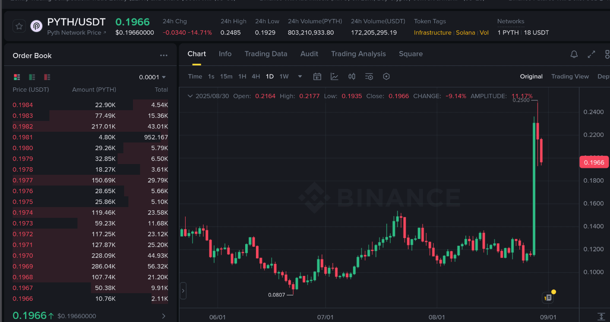Select the 0.1968 ask price row

click(x=90, y=277)
